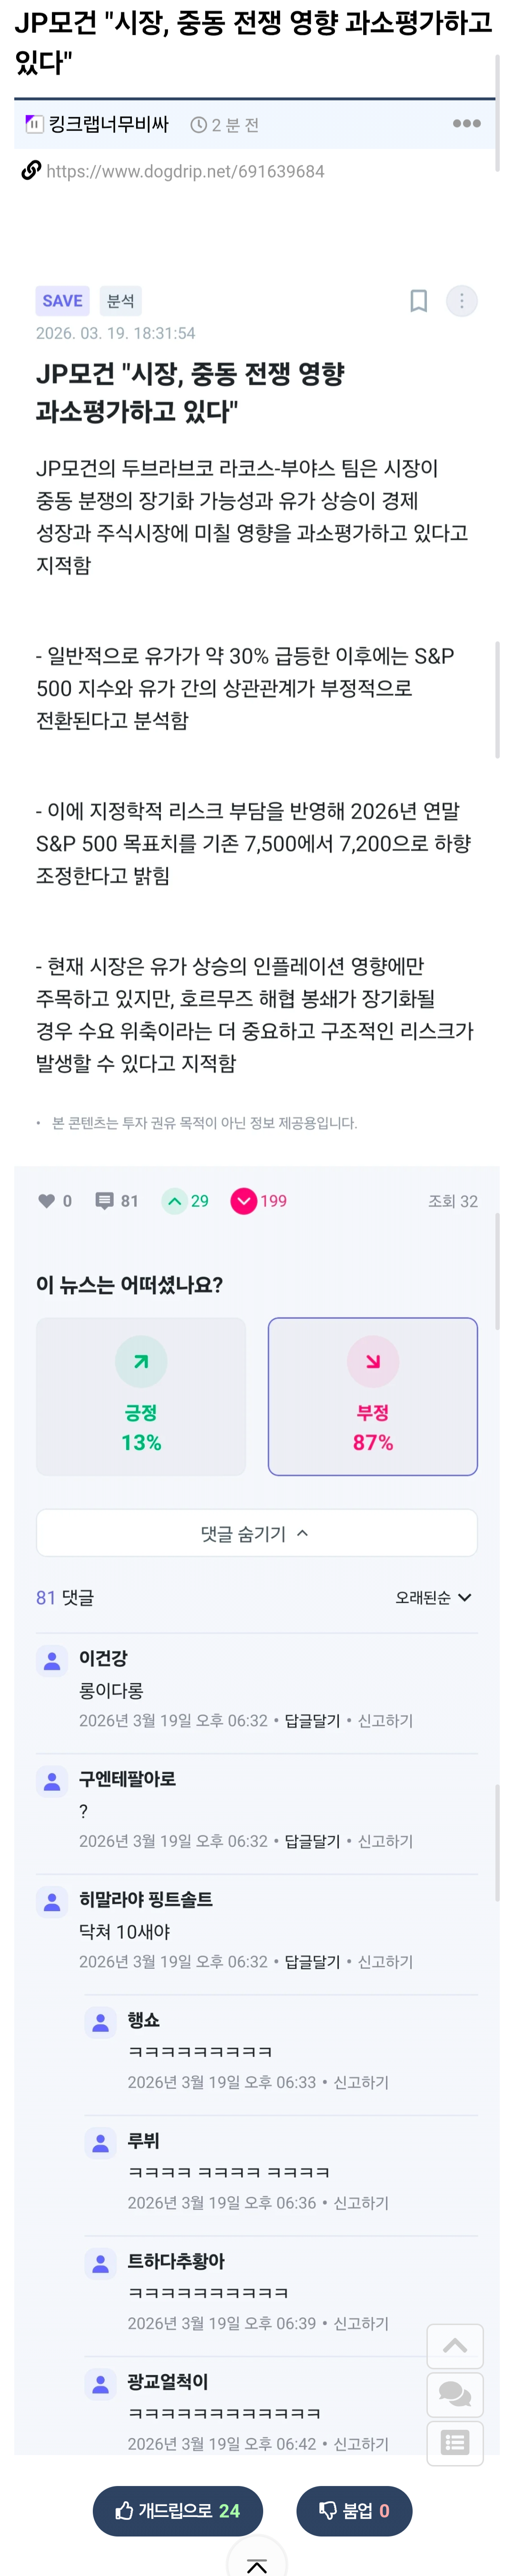Click the green upvote arrow icon
Viewport: 514px width, 2576px height.
(x=175, y=1201)
